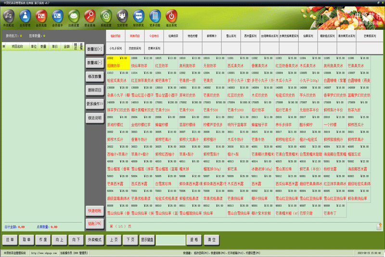The width and height of the screenshot is (385, 257).
Task: Open 沽清设置 sold-out settings icon
Action: 74,18
